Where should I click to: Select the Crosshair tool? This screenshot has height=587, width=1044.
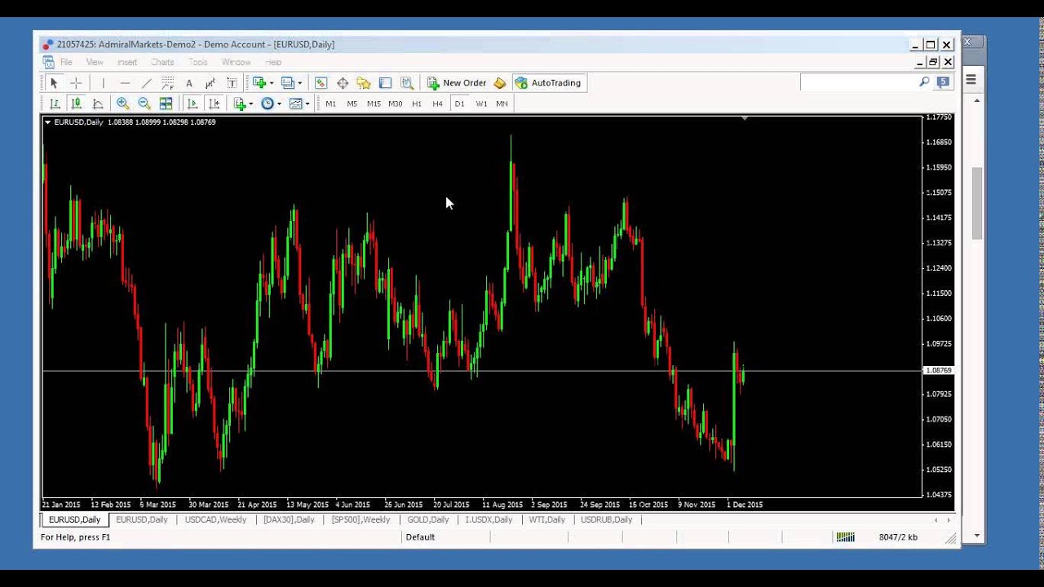pyautogui.click(x=76, y=83)
